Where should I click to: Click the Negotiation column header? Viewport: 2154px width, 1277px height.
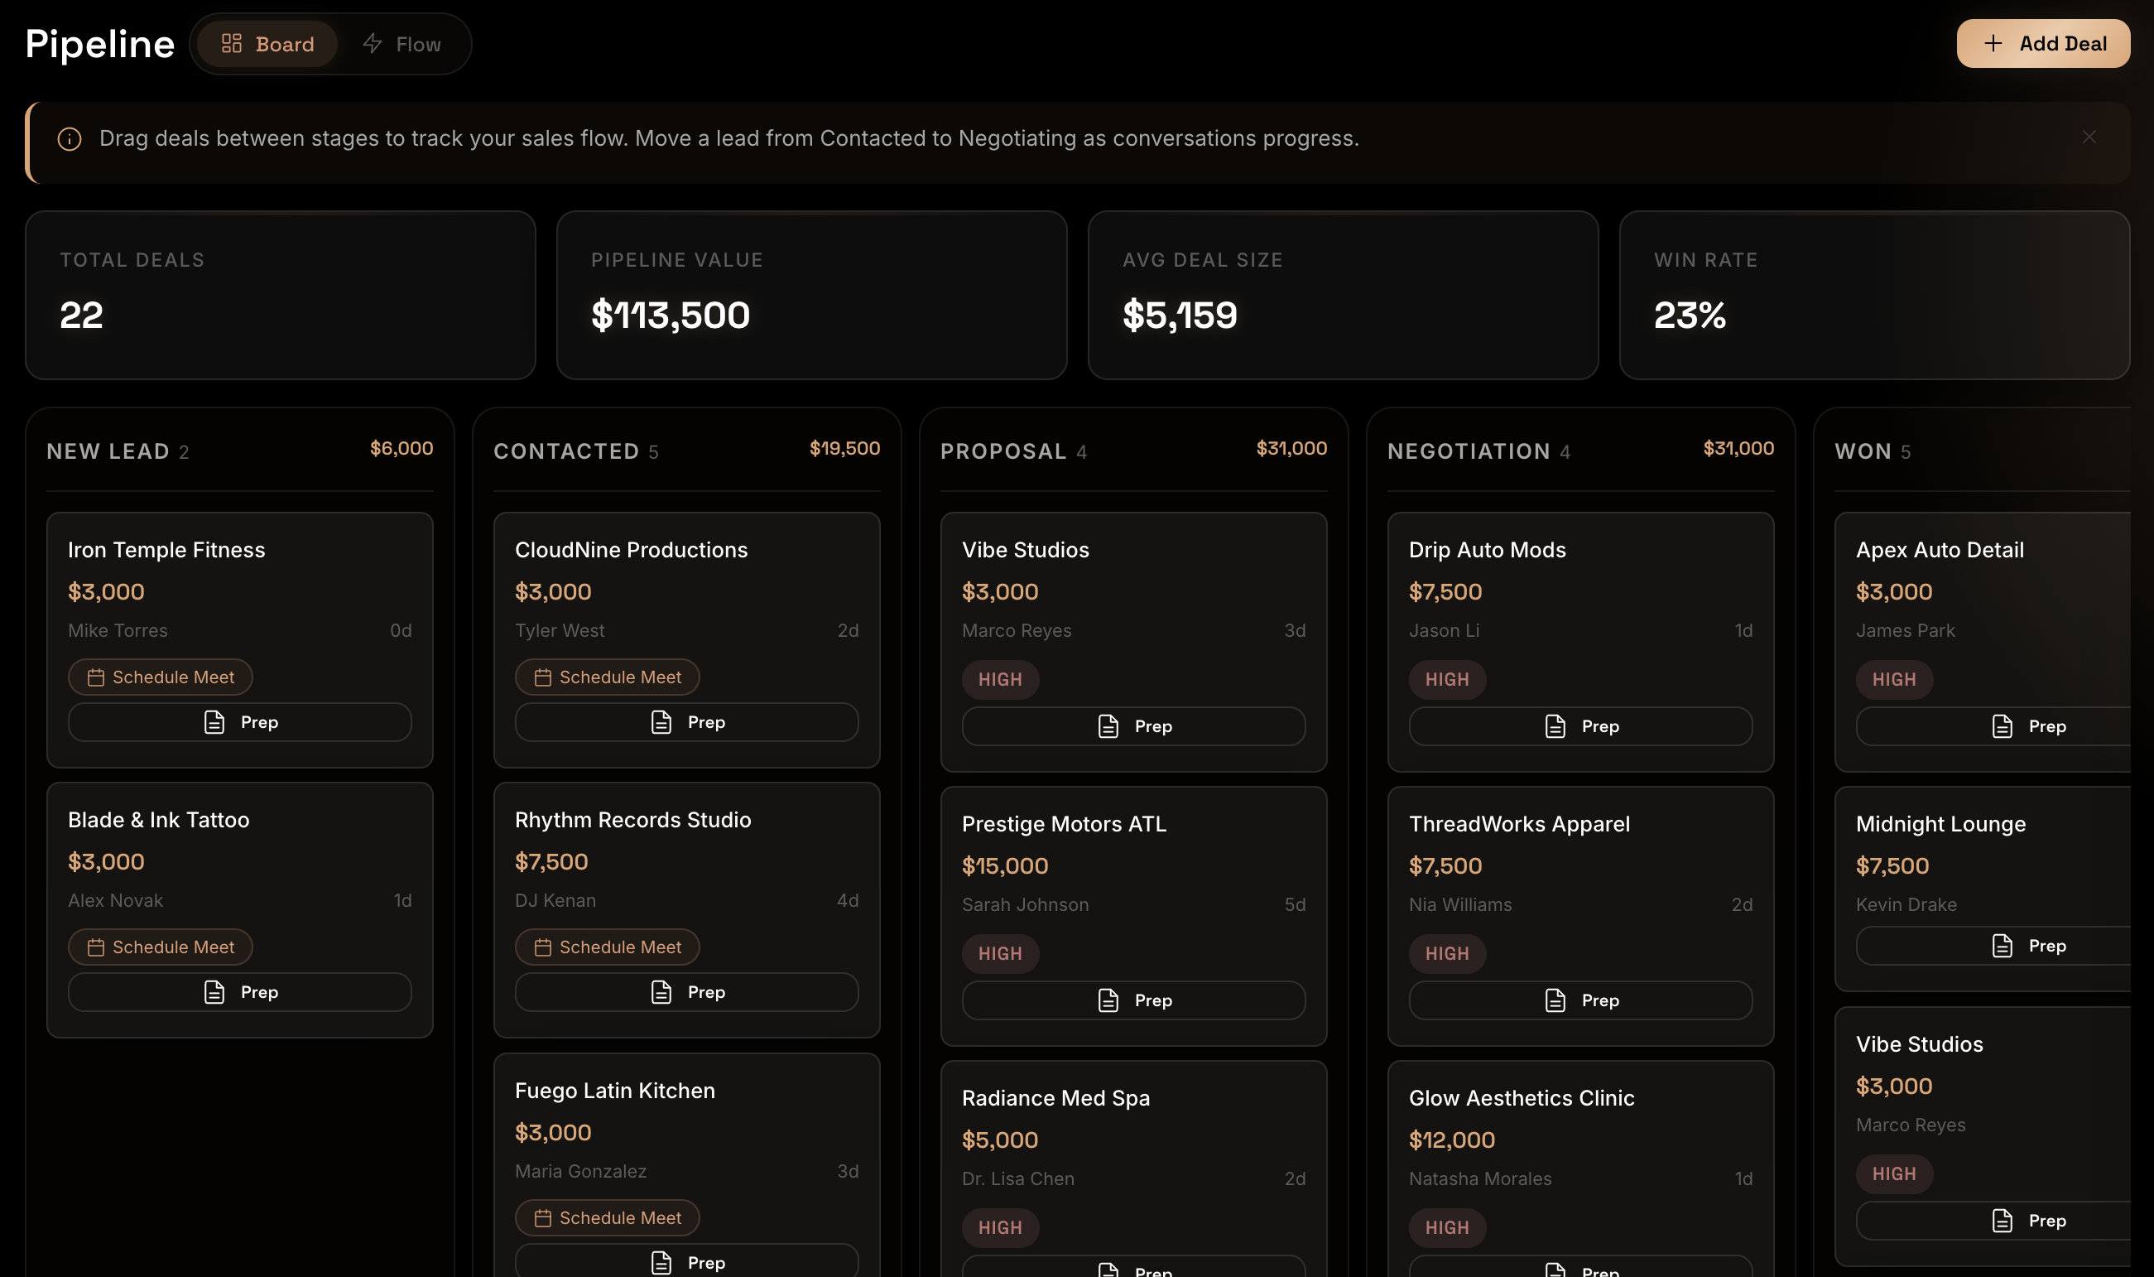(1469, 452)
